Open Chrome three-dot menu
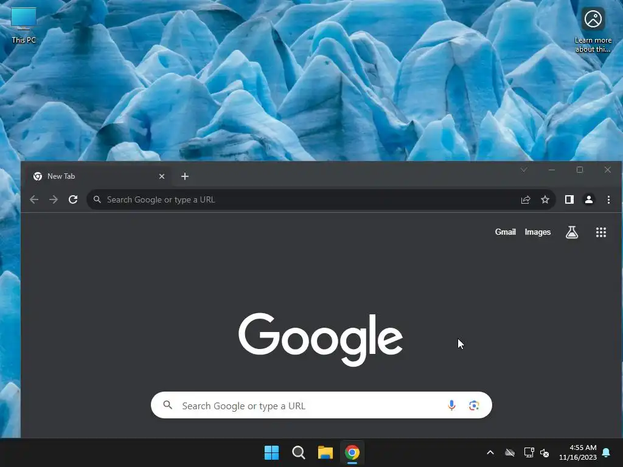This screenshot has height=467, width=623. point(608,199)
